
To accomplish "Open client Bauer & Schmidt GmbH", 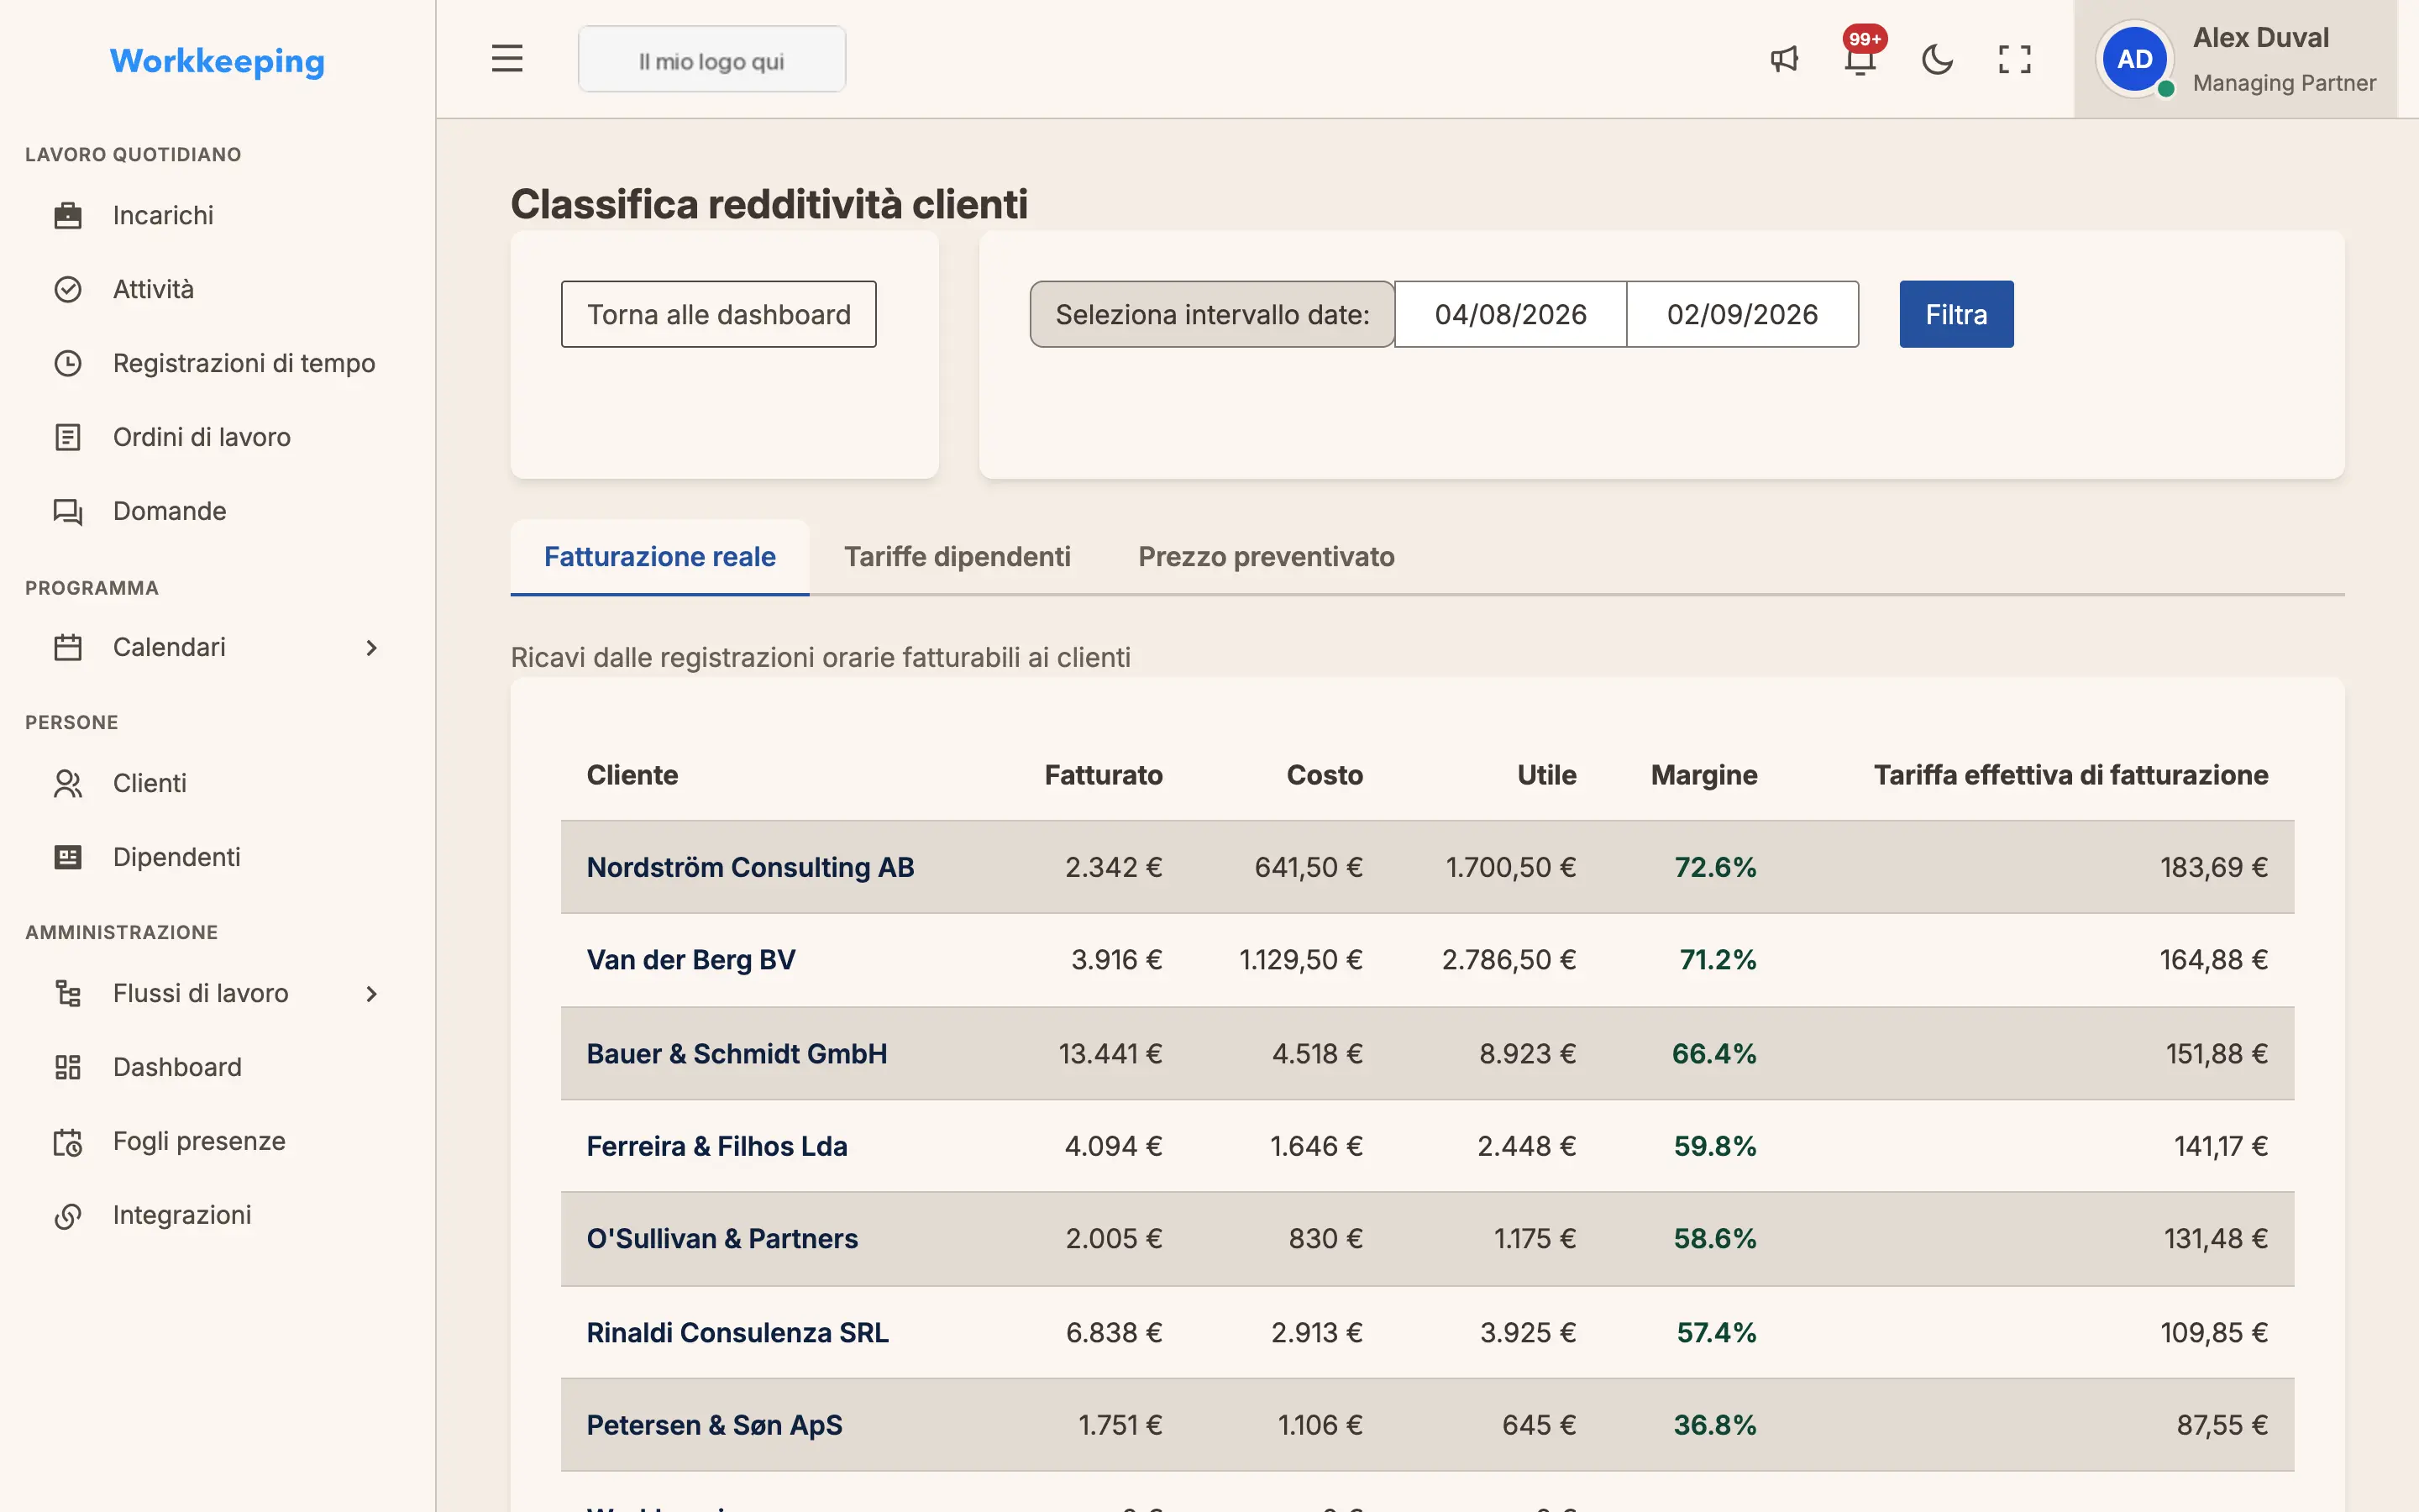I will [737, 1053].
